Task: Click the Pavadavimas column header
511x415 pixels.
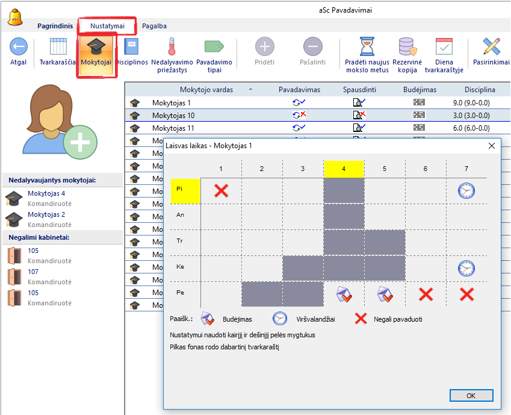Action: point(299,90)
